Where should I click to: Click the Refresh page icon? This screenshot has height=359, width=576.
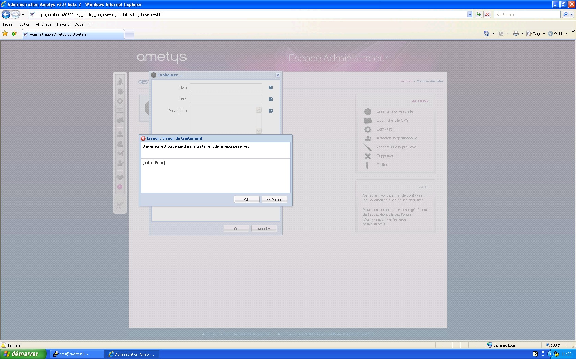(x=478, y=15)
